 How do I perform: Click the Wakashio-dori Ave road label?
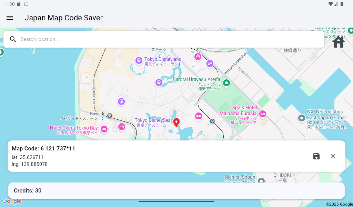[235, 64]
